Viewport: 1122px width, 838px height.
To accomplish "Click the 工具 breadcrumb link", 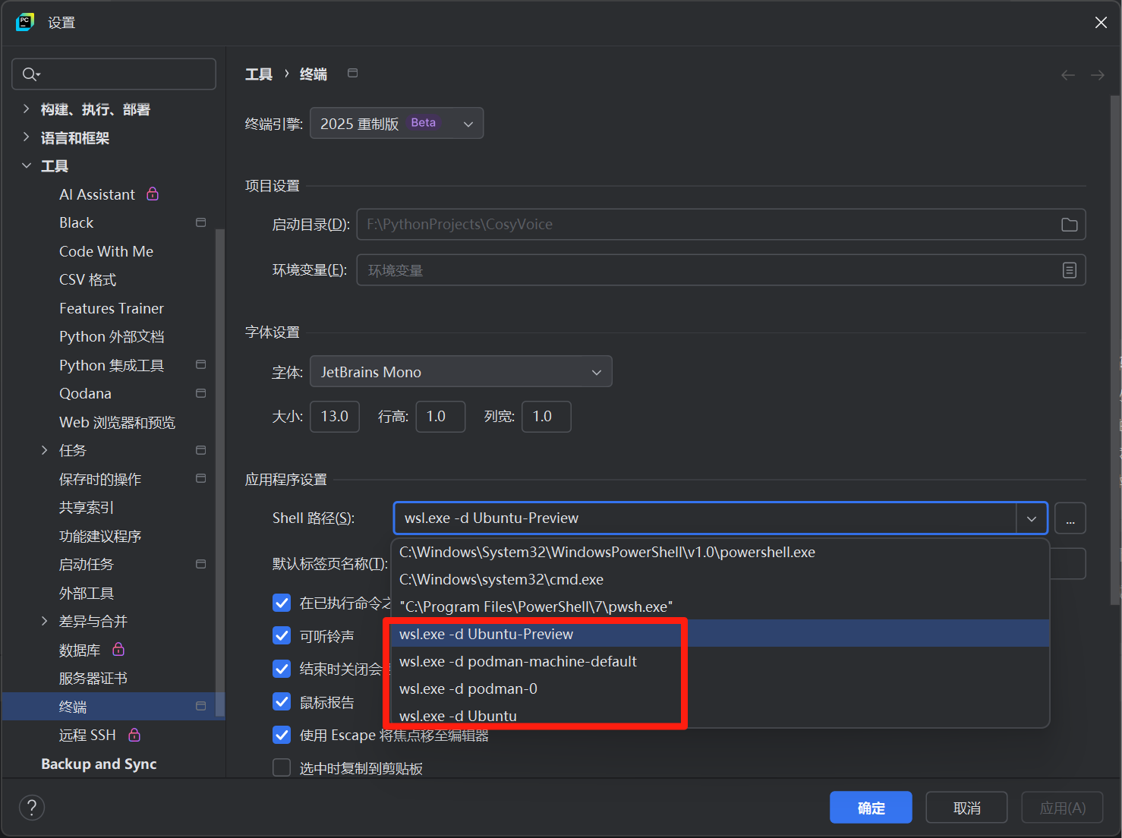I will point(258,74).
